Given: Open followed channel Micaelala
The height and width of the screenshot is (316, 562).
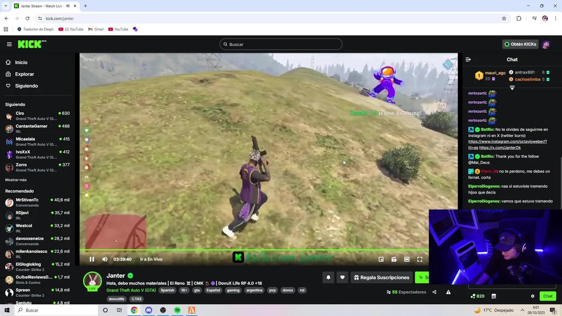Looking at the screenshot, I should 37,142.
